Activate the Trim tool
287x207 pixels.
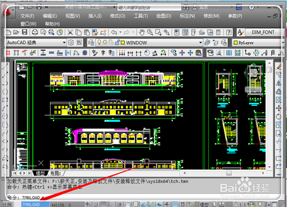click(x=279, y=141)
